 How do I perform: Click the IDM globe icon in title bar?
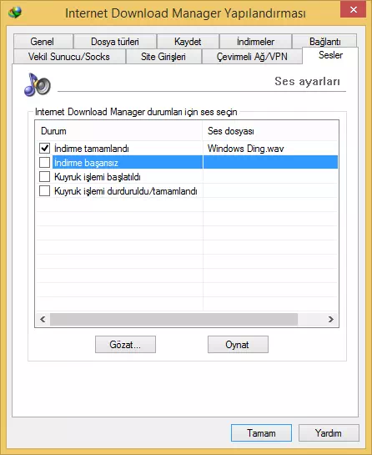pyautogui.click(x=15, y=13)
